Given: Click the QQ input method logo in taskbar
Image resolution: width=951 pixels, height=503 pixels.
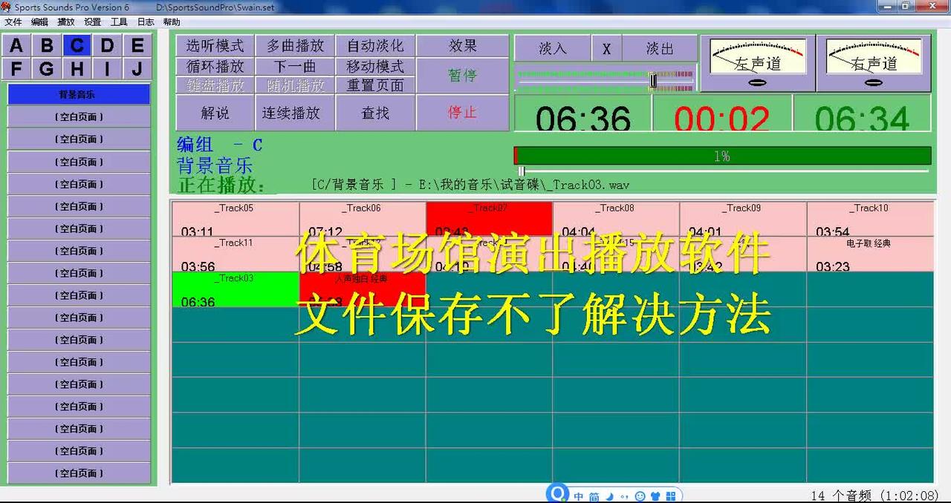Looking at the screenshot, I should (557, 493).
